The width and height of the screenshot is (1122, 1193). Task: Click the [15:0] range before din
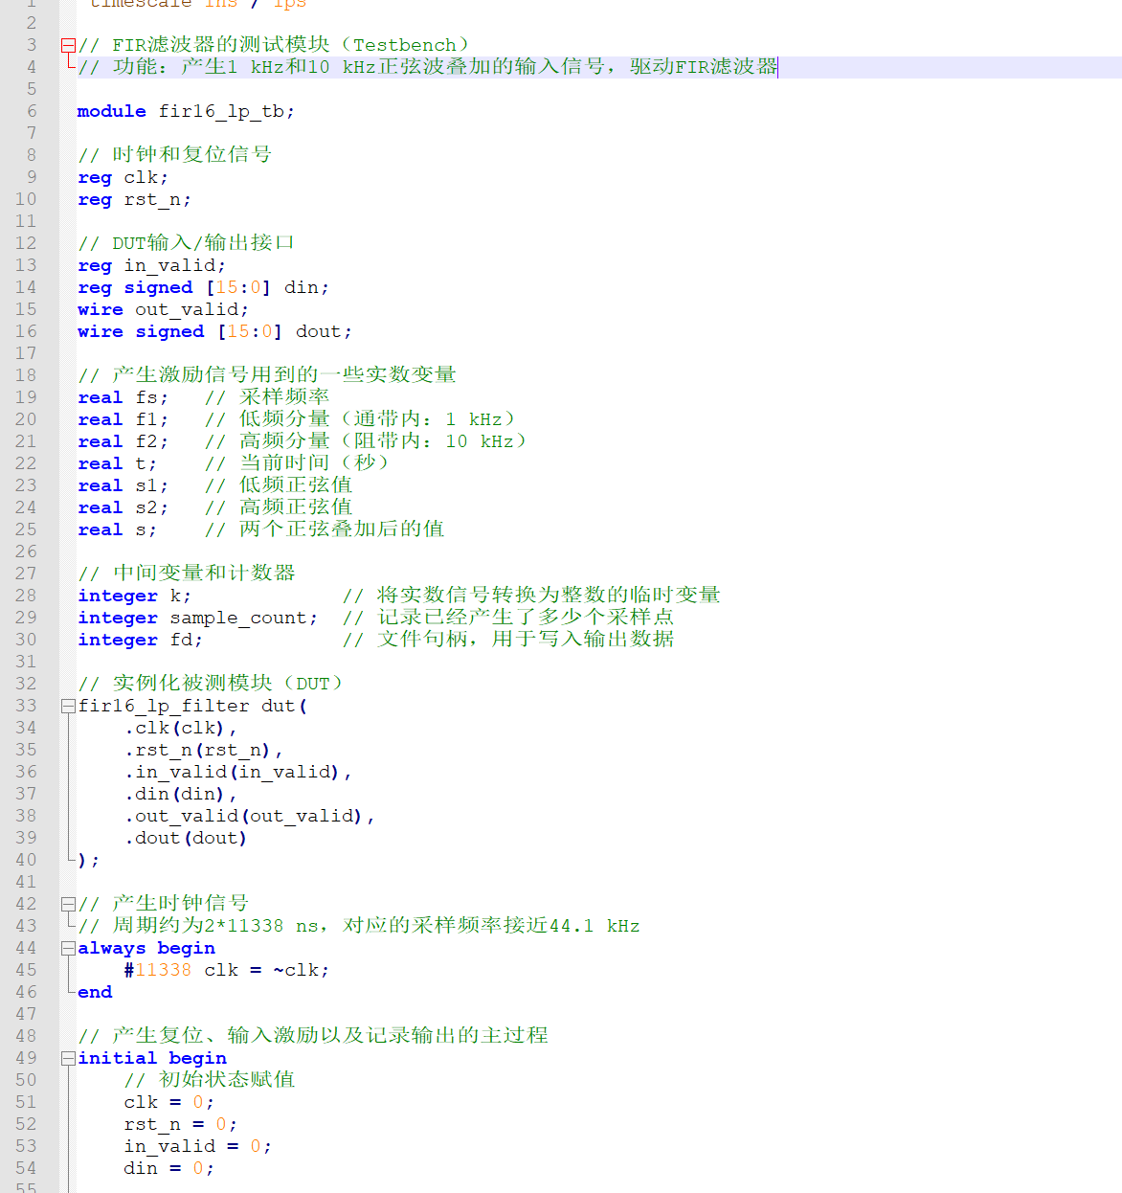point(238,287)
